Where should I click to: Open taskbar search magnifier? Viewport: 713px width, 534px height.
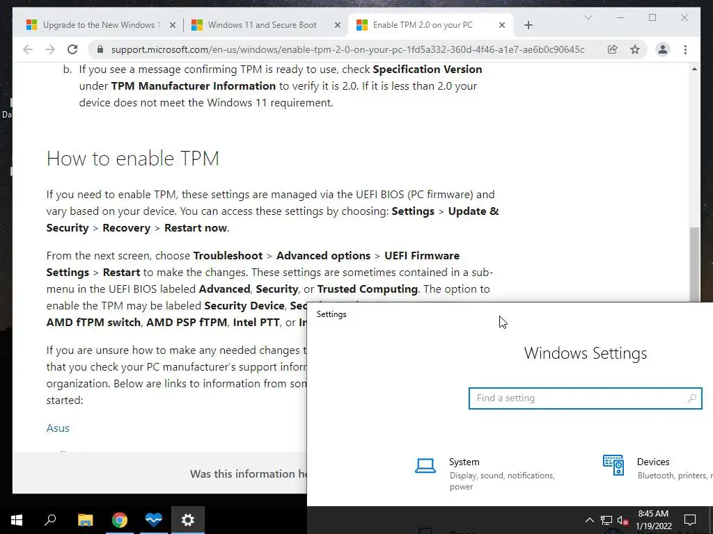(50, 520)
